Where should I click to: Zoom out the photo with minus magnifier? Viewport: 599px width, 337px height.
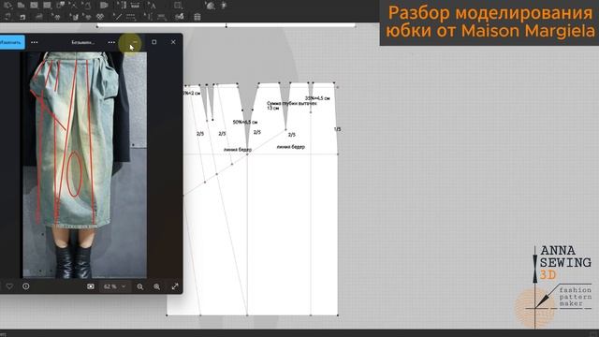tap(140, 286)
